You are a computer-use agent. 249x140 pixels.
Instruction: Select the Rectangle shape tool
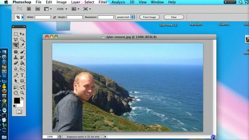(x=22, y=81)
